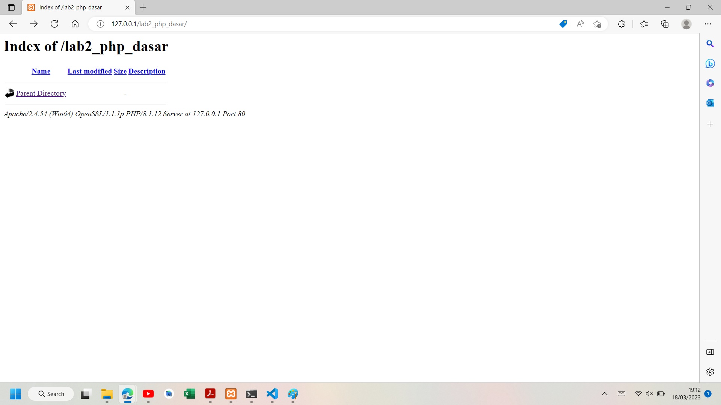Open the Settings and more menu
Viewport: 721px width, 405px height.
pyautogui.click(x=708, y=24)
